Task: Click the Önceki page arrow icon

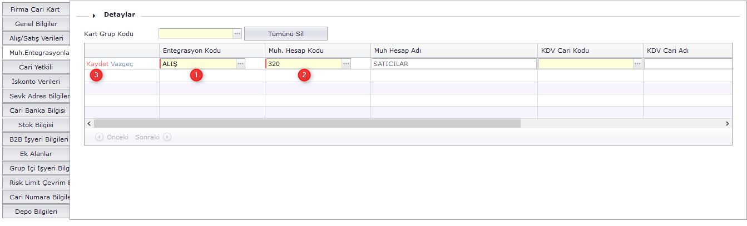Action: pos(99,137)
